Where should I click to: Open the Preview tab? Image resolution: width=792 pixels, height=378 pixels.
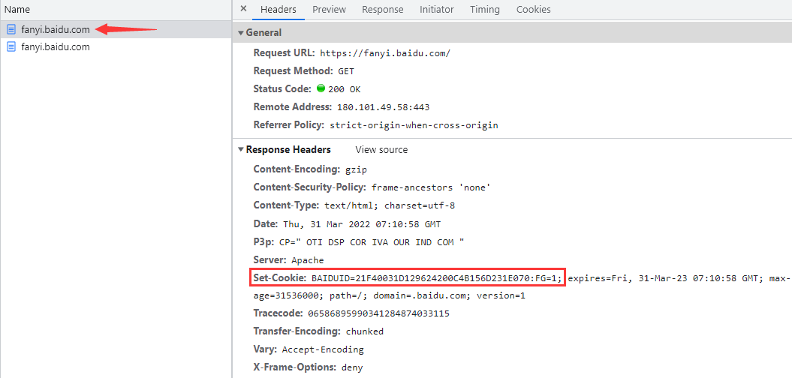[329, 10]
